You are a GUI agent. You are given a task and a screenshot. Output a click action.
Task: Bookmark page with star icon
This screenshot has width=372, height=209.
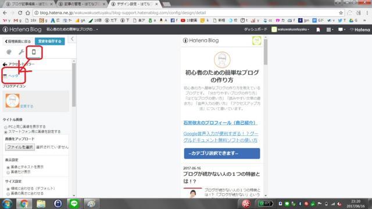click(341, 13)
